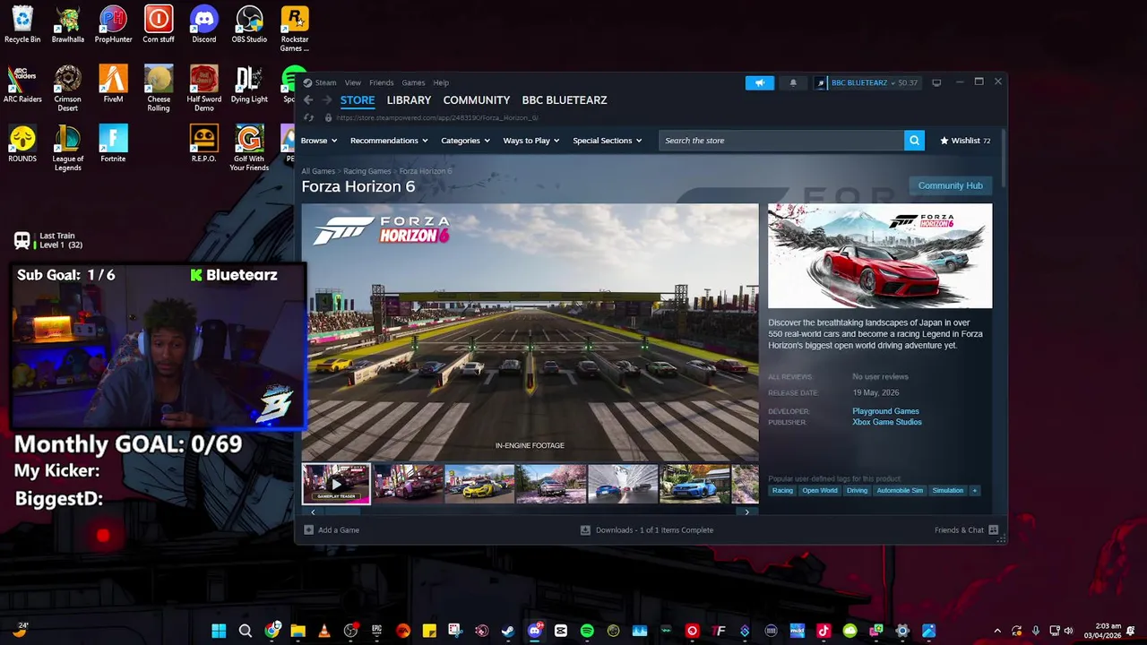Open the Half Sword Demo shortcut
This screenshot has width=1147, height=645.
coord(204,89)
